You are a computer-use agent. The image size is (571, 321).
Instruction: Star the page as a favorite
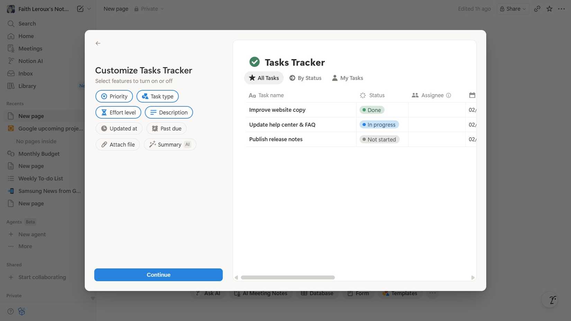click(x=549, y=9)
